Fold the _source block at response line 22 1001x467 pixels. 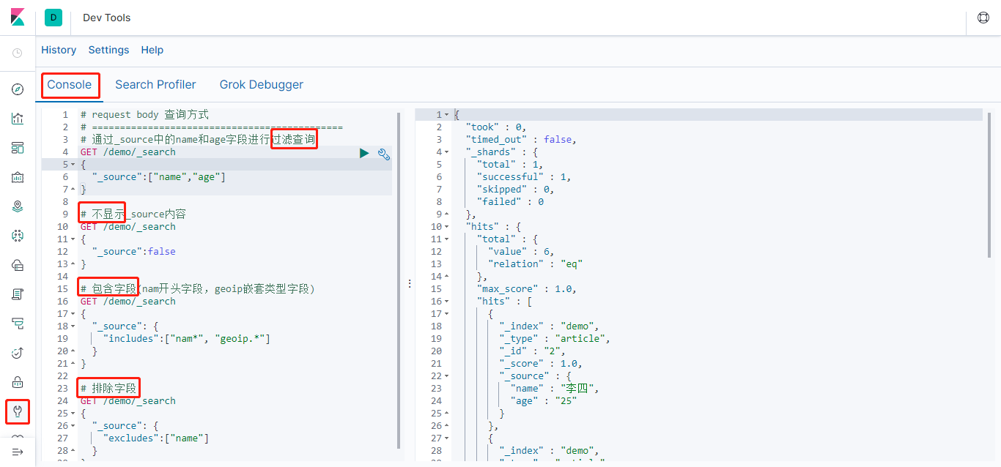tap(446, 376)
